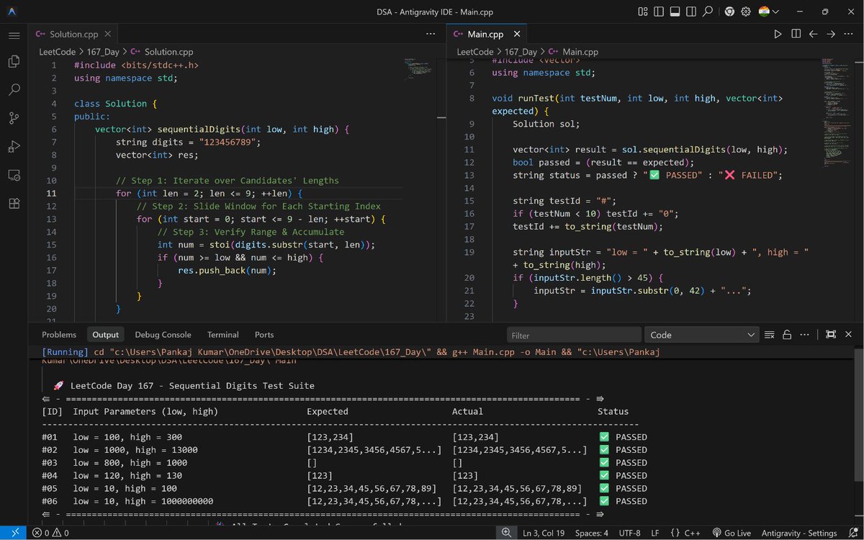The height and width of the screenshot is (540, 864).
Task: Switch to the Main.cpp editor tab
Action: [x=485, y=34]
